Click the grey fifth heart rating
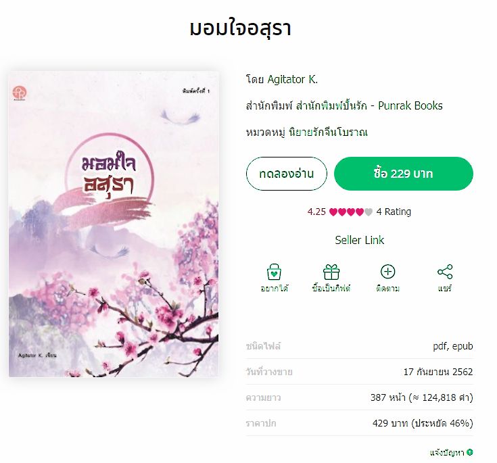 click(368, 212)
